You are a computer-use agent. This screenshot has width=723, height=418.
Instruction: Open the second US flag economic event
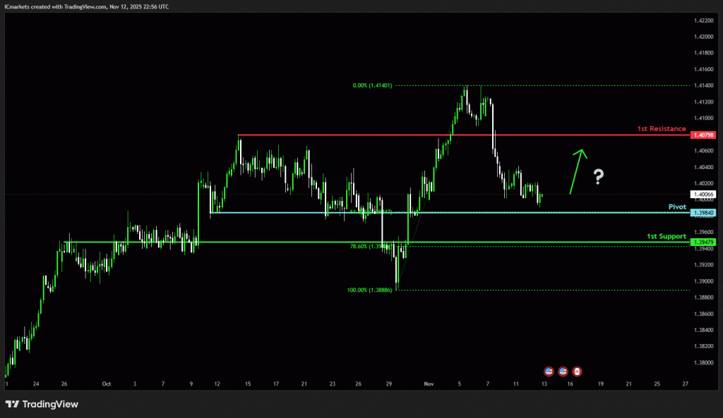click(x=563, y=371)
